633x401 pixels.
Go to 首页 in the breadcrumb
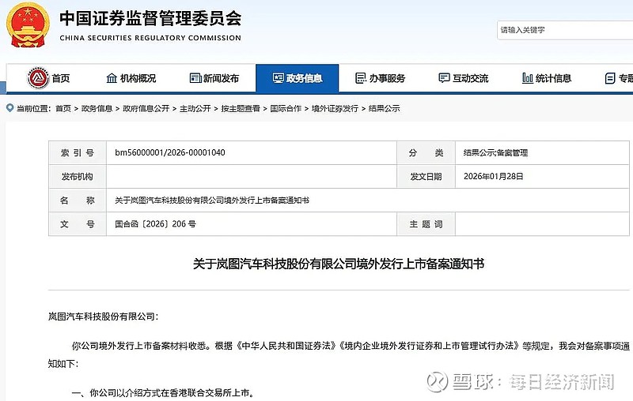coord(63,108)
